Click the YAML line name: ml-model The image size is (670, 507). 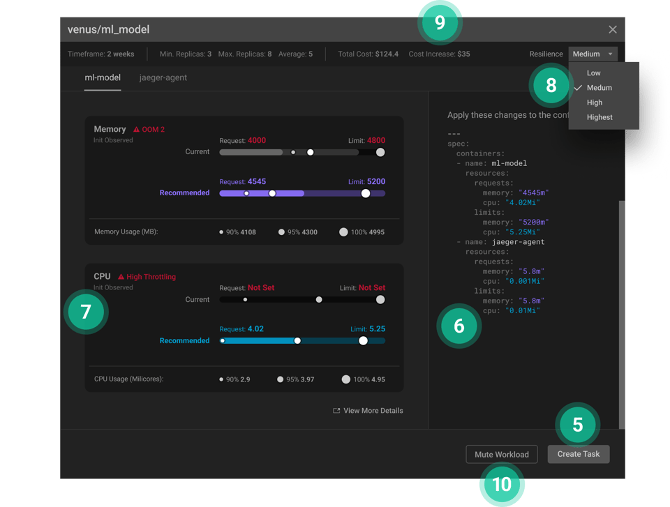pos(491,164)
